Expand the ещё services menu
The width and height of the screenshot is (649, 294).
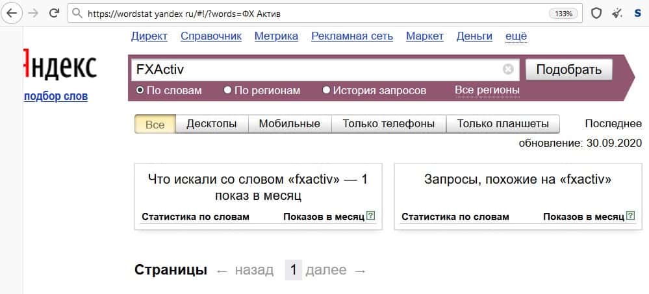(x=516, y=36)
